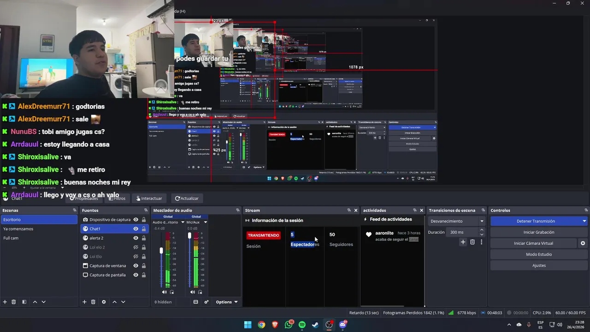
Task: Unlock the Chat1 source
Action: coord(144,229)
